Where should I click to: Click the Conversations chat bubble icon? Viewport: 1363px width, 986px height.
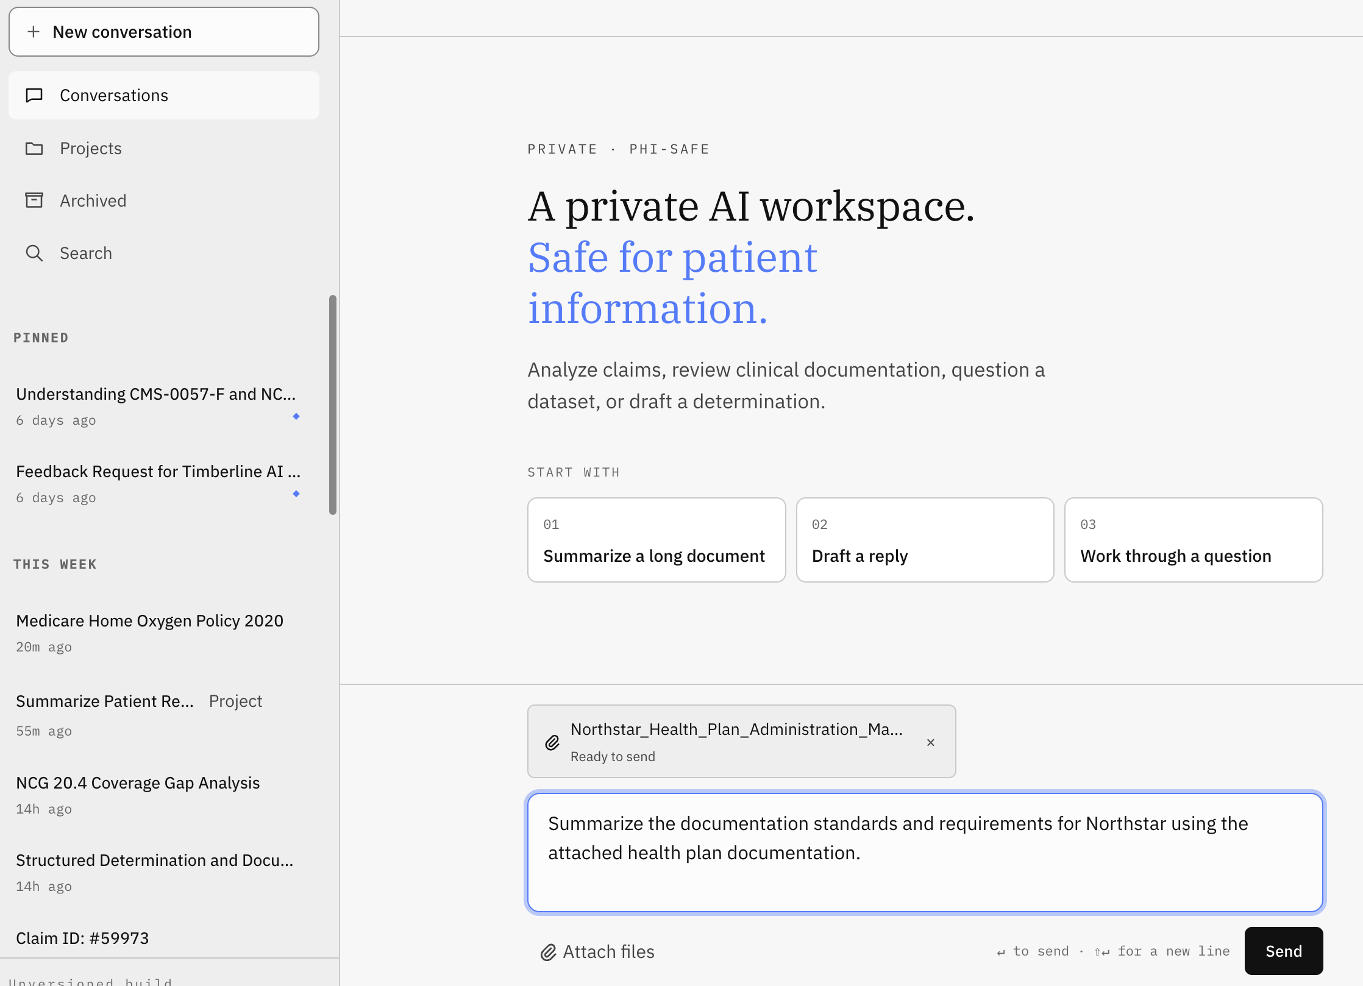[34, 95]
